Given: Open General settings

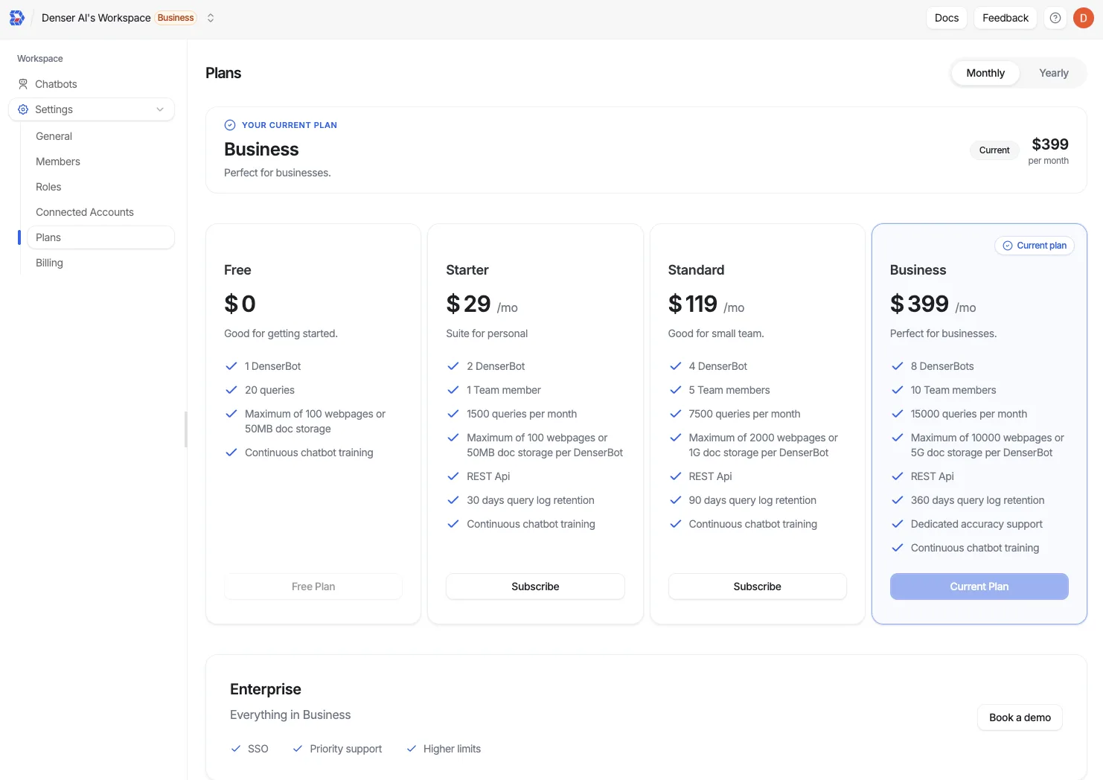Looking at the screenshot, I should 54,136.
